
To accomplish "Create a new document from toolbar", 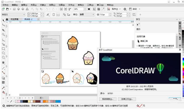I will coord(3,9).
